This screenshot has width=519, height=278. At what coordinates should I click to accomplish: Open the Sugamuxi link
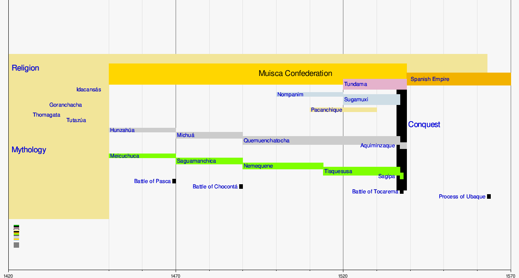[x=356, y=100]
